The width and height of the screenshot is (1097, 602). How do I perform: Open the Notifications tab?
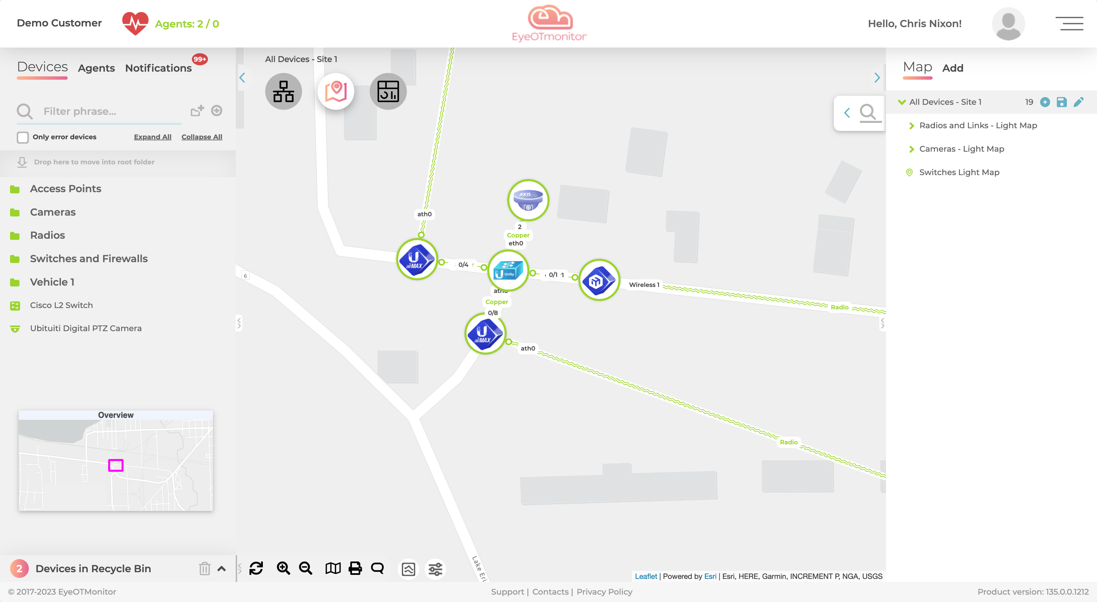(158, 68)
